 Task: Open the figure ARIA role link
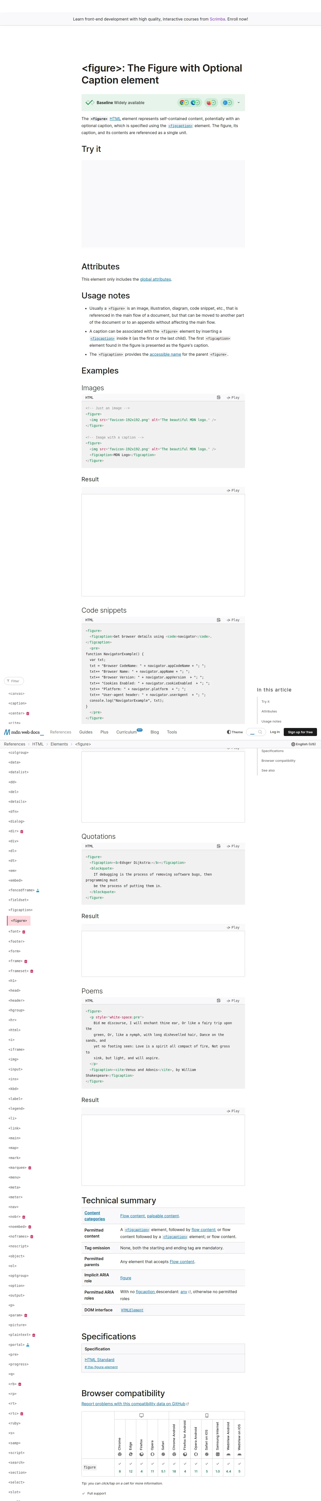click(x=126, y=1278)
